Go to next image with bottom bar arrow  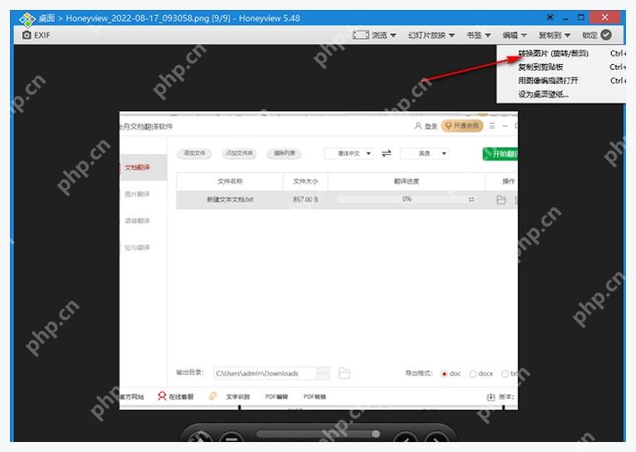[x=436, y=438]
